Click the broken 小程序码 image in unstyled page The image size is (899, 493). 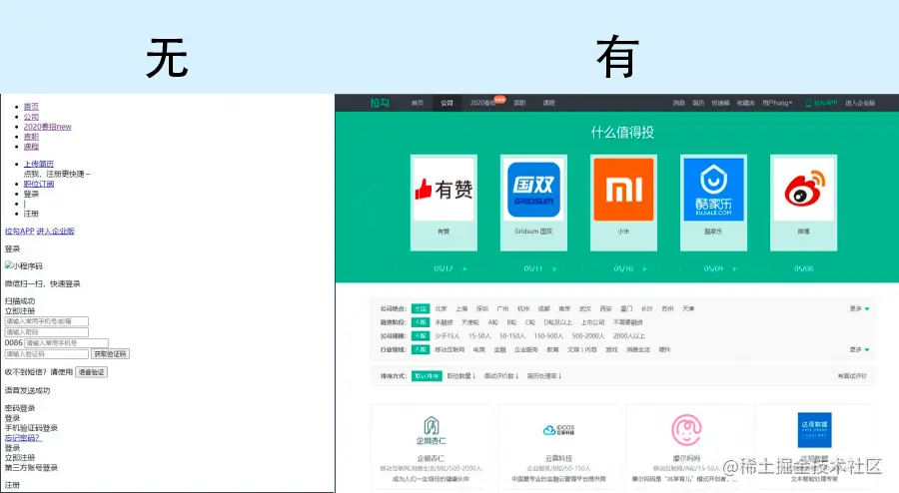click(24, 266)
